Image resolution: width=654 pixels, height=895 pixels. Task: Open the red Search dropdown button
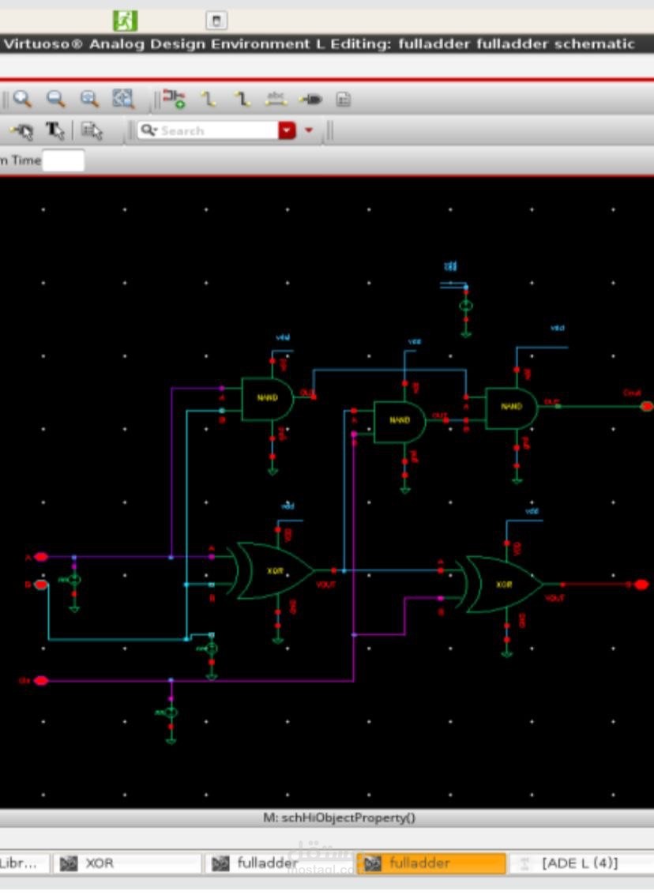coord(287,130)
